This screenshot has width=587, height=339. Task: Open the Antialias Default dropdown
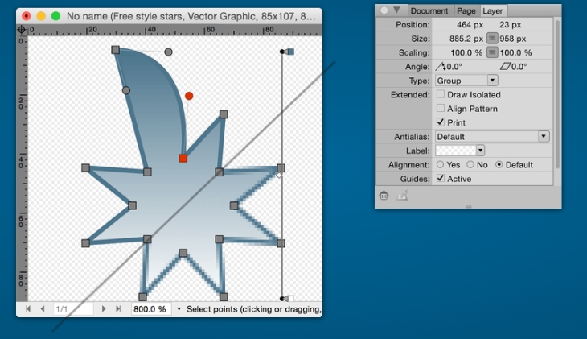pos(492,137)
